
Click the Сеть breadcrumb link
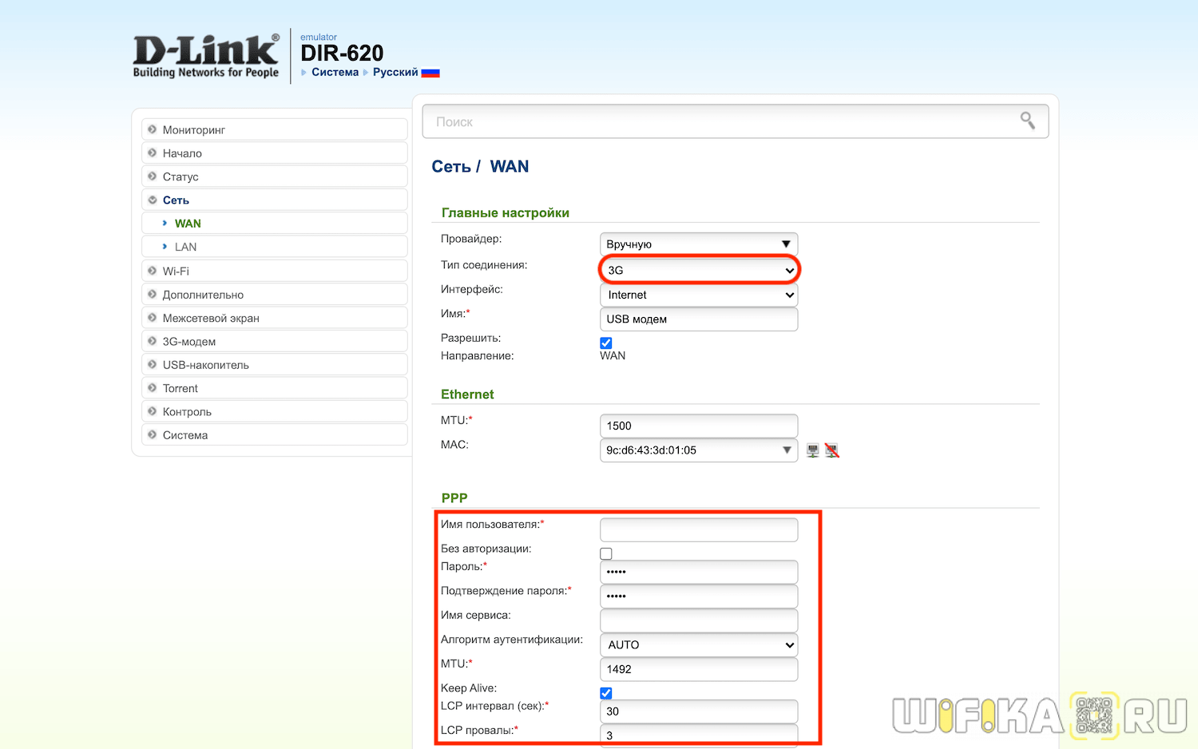click(x=451, y=166)
